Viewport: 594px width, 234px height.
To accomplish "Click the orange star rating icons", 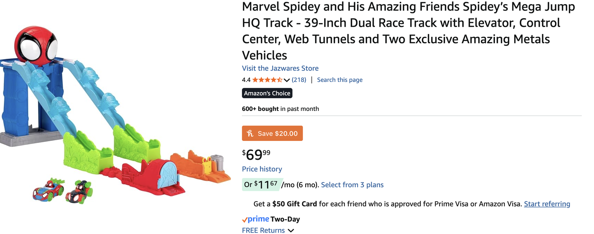I will 267,80.
